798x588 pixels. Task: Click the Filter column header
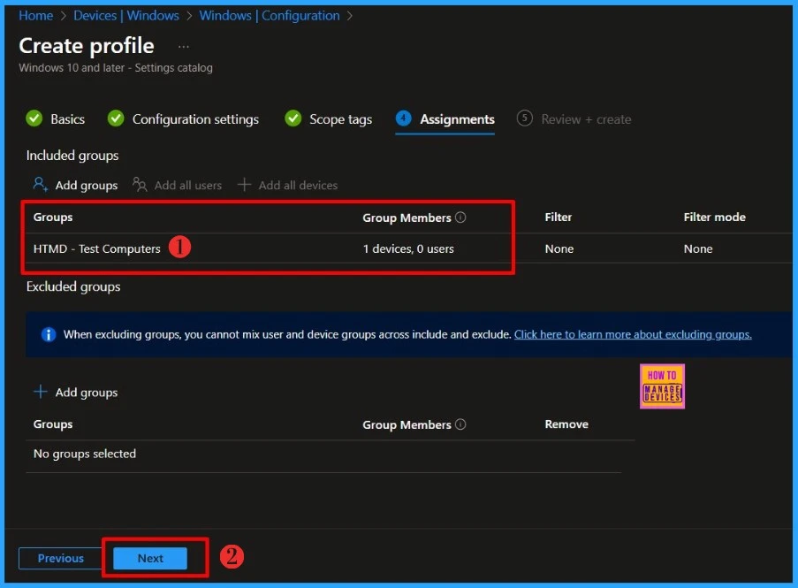pyautogui.click(x=558, y=217)
